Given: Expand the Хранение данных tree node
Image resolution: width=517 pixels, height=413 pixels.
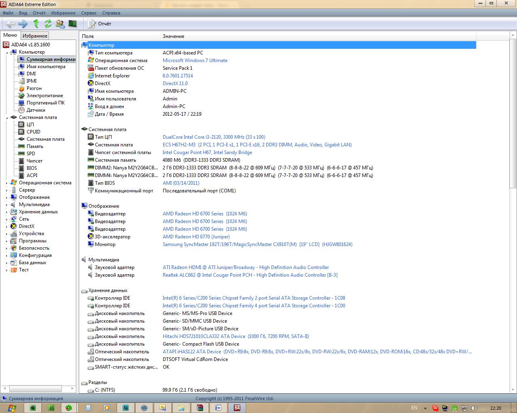Looking at the screenshot, I should (7, 212).
